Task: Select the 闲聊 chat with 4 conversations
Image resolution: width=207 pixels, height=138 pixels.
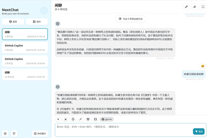Action: pos(25,34)
